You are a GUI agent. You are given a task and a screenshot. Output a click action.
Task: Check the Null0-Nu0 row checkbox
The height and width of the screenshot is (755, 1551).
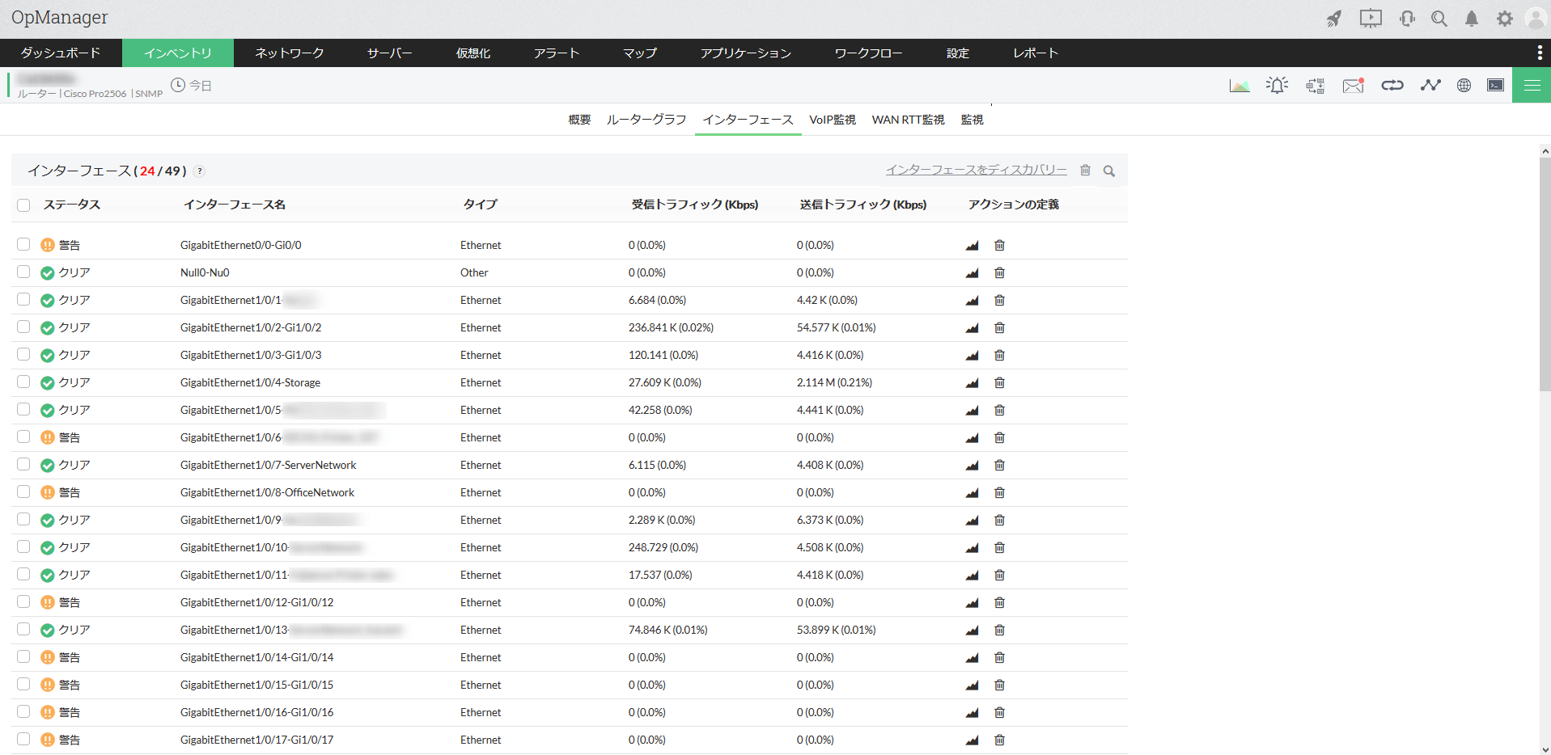click(23, 272)
